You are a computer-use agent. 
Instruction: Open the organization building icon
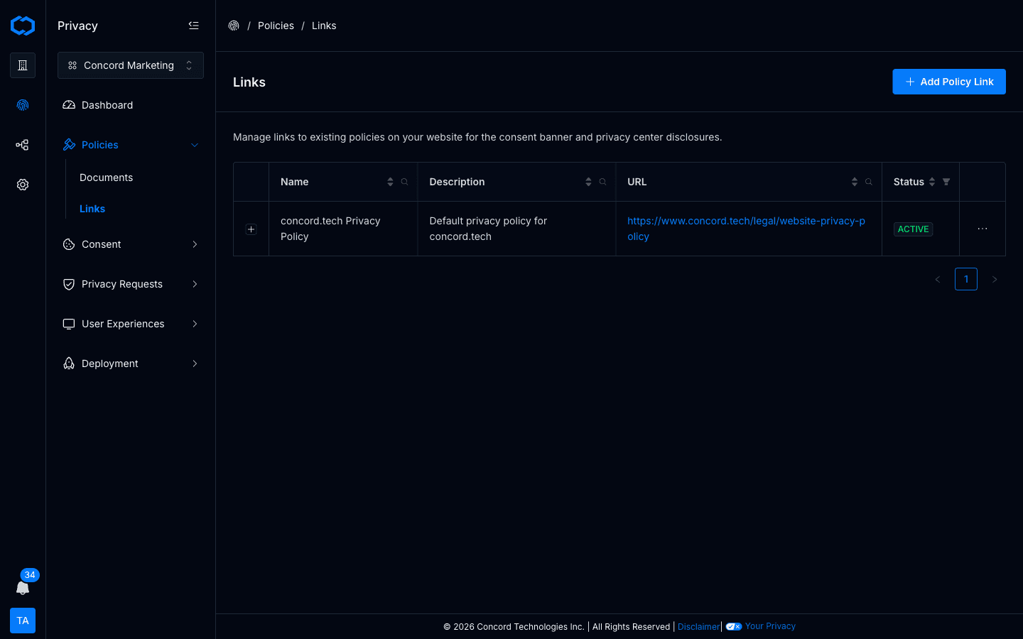pyautogui.click(x=23, y=65)
